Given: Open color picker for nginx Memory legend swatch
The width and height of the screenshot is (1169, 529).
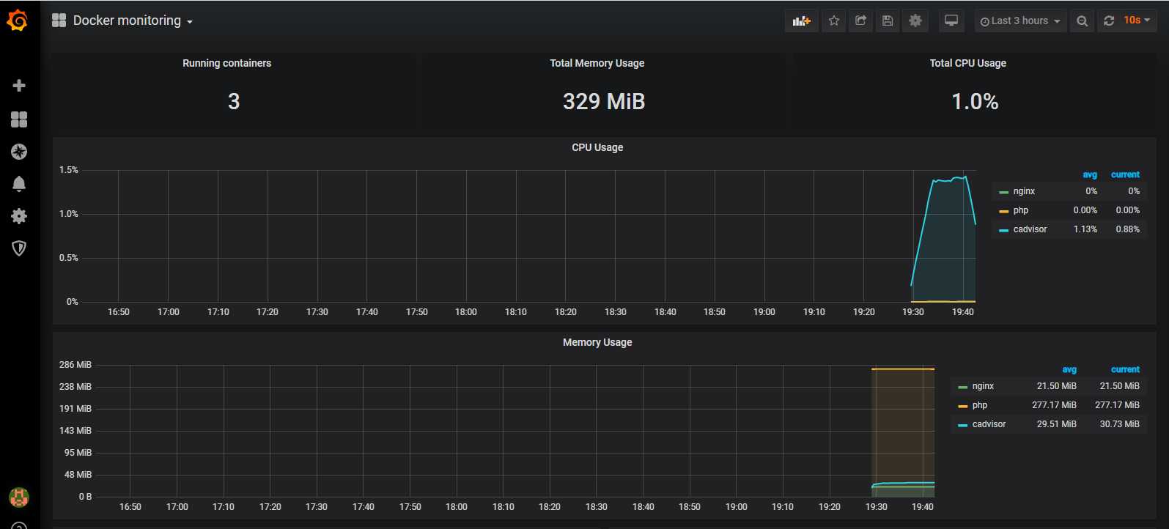Looking at the screenshot, I should pyautogui.click(x=962, y=387).
